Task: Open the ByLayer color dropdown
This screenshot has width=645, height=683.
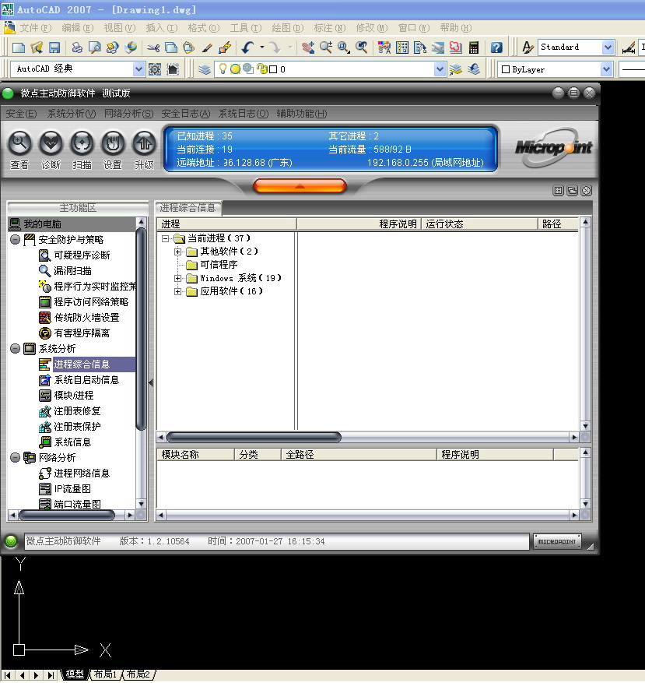Action: [x=606, y=69]
